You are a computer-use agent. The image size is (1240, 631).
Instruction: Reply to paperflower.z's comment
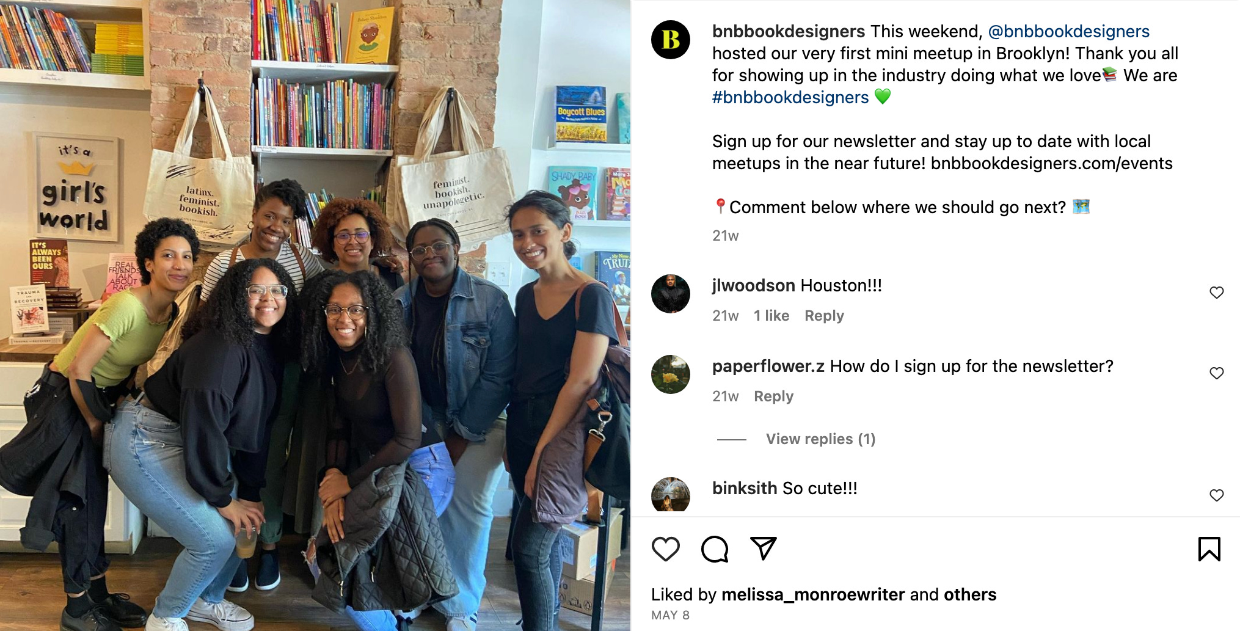click(773, 396)
